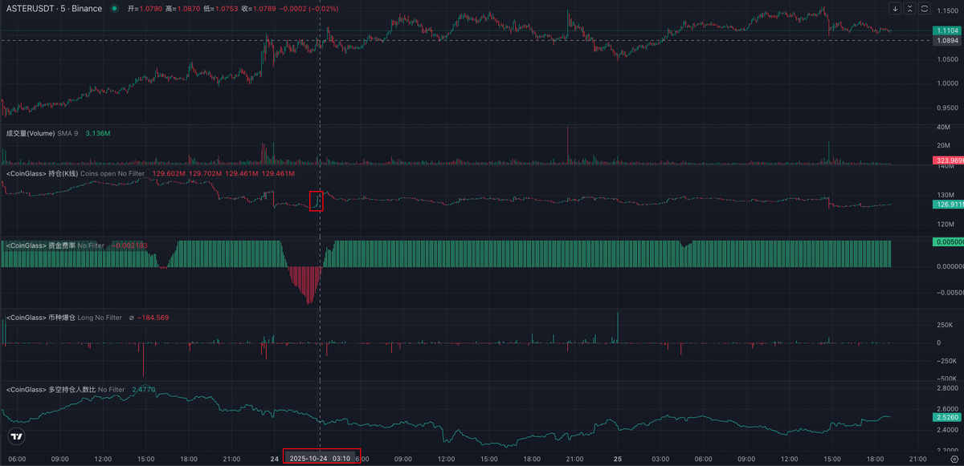Click the liquidation value −184.569
This screenshot has height=466, width=964.
(x=152, y=318)
